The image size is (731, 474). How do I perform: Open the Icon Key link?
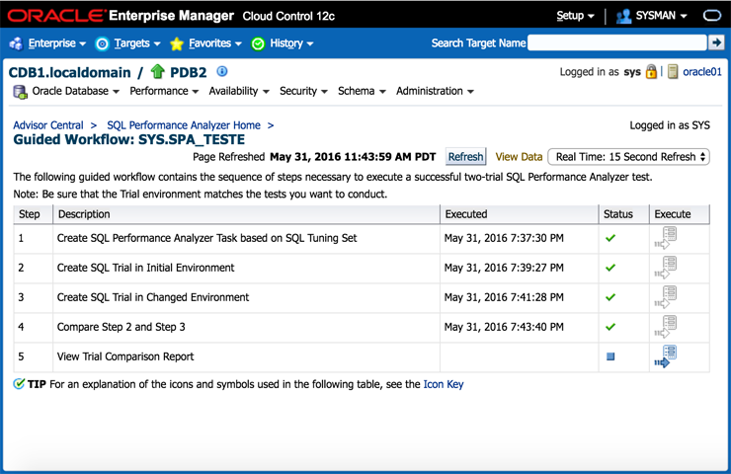(443, 384)
